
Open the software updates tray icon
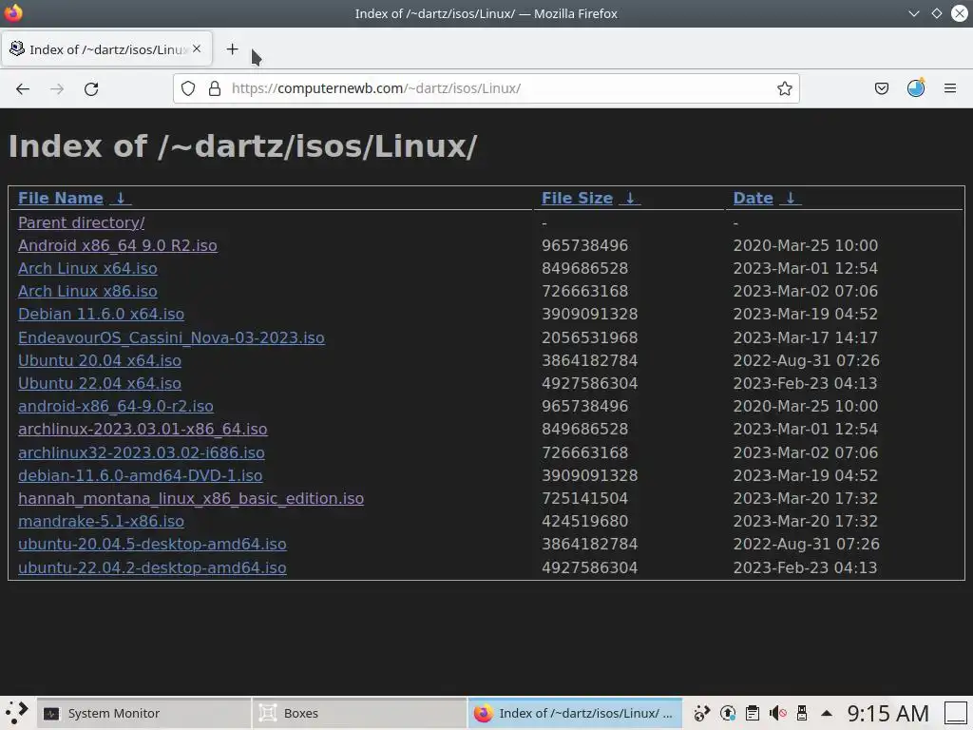pyautogui.click(x=728, y=714)
